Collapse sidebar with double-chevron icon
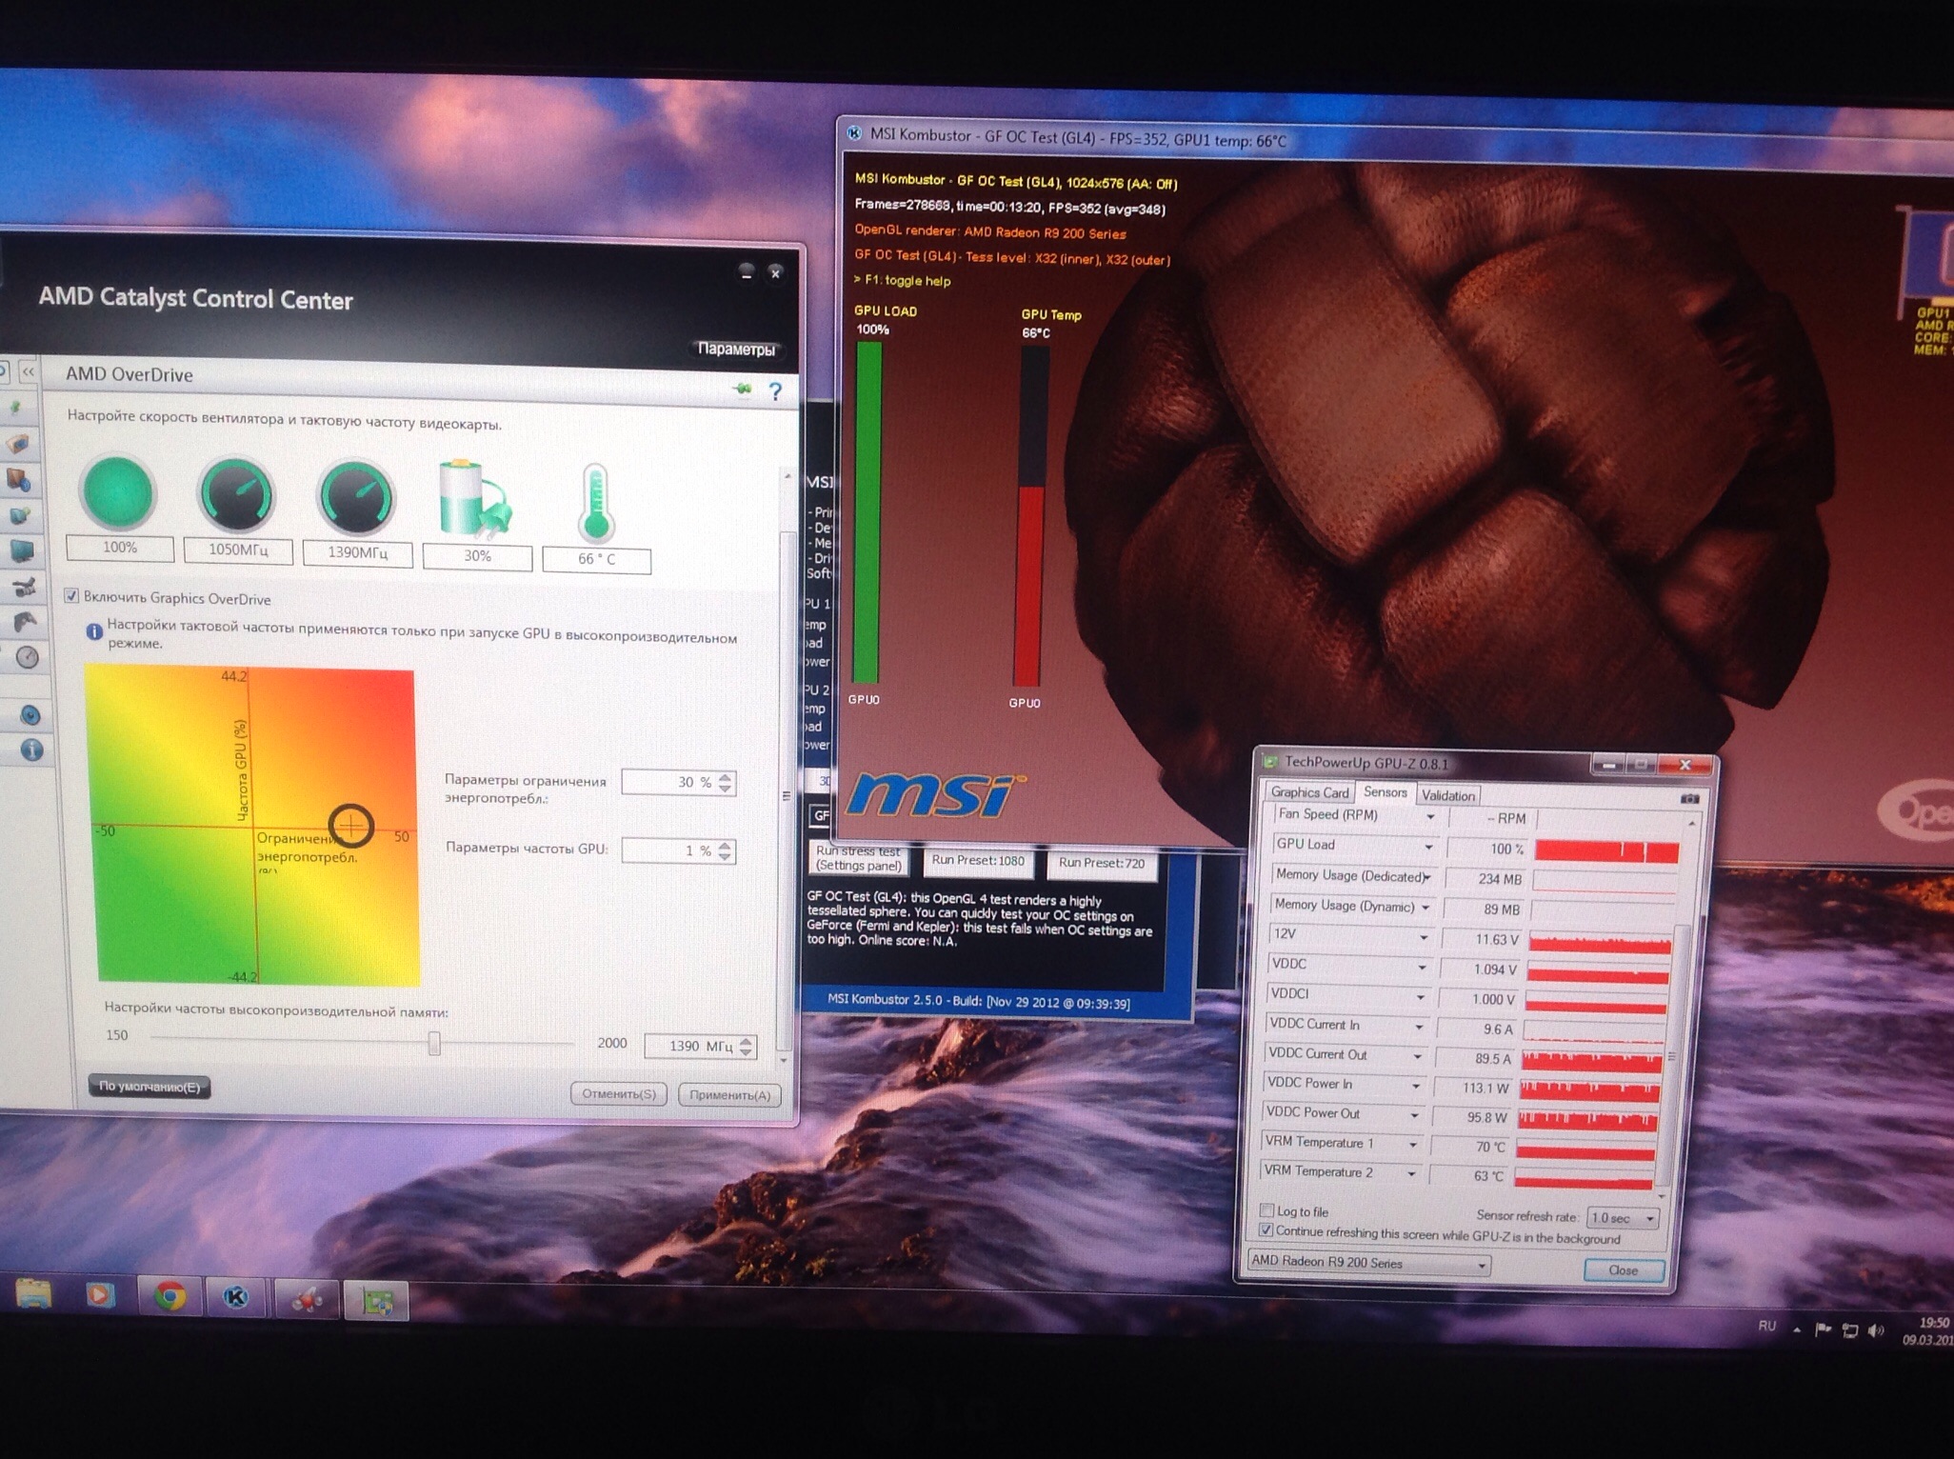The height and width of the screenshot is (1459, 1954). click(x=29, y=372)
